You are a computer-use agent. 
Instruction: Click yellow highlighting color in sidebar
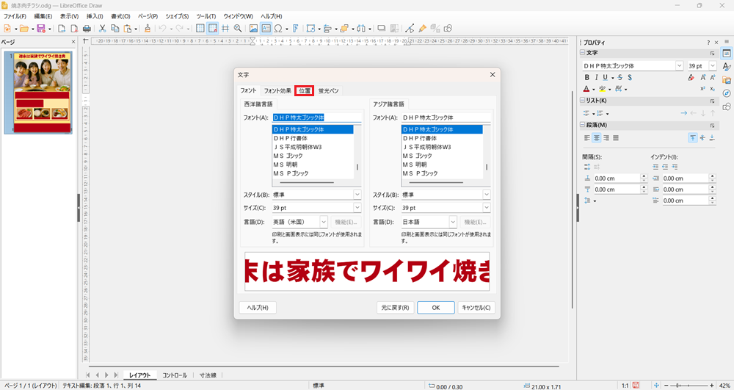(x=603, y=89)
